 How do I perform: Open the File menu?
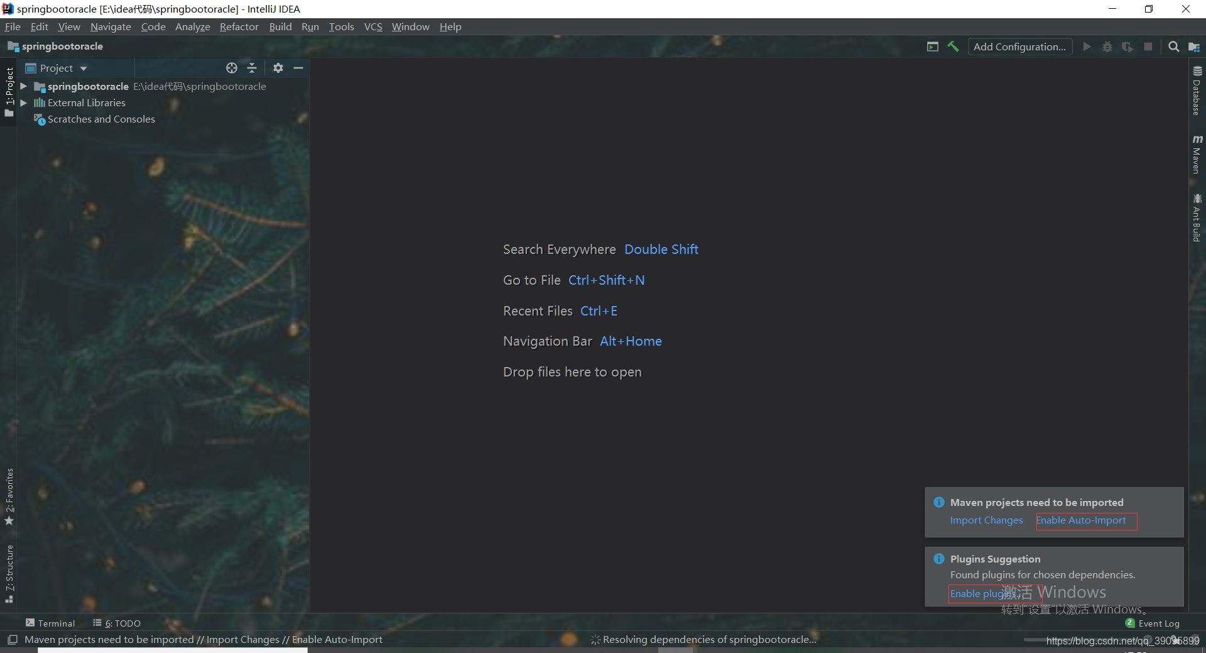[13, 26]
